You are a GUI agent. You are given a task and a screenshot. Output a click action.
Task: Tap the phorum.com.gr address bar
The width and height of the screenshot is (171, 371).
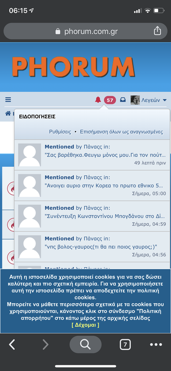pos(85,31)
